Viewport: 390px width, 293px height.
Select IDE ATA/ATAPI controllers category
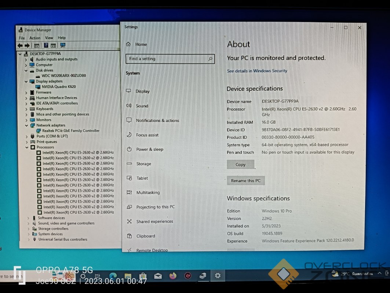pyautogui.click(x=57, y=103)
